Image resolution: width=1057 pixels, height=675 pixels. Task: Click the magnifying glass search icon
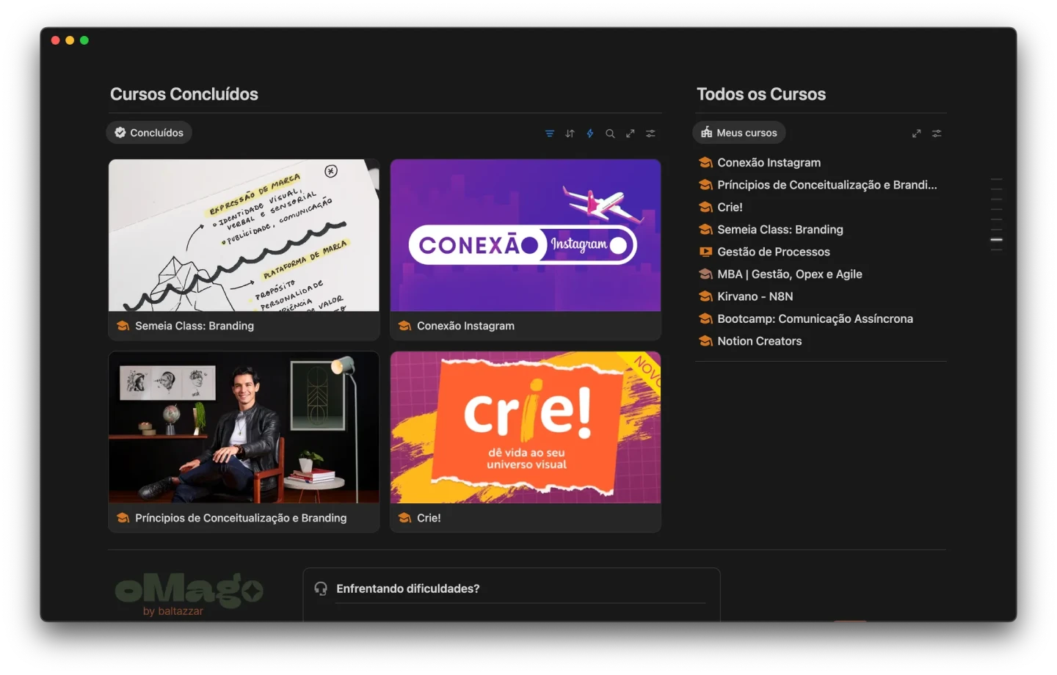(610, 134)
